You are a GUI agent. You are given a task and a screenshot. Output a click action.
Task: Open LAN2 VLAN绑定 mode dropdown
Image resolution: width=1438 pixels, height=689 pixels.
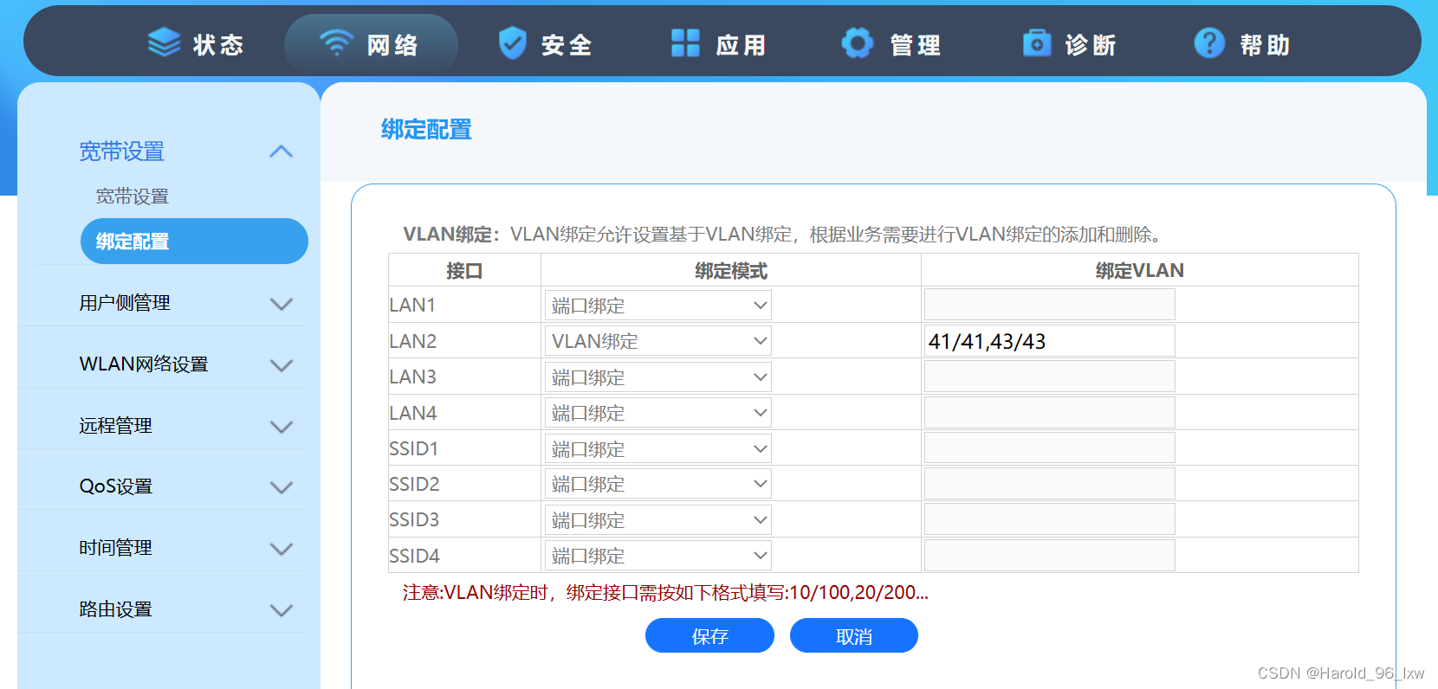(x=658, y=341)
